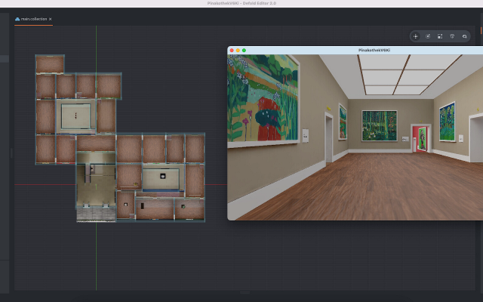Click the collection icon on main.collection tab

(x=17, y=19)
